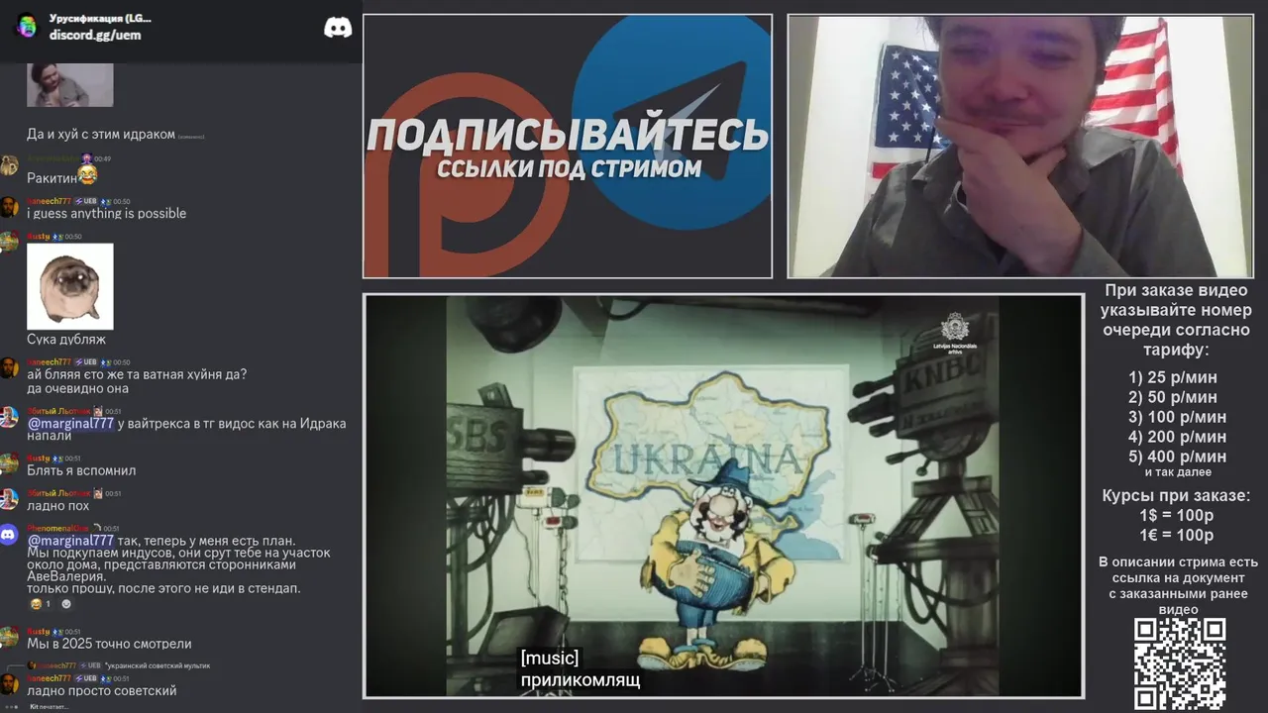
Task: Click the PhenomenalGus username
Action: point(57,529)
